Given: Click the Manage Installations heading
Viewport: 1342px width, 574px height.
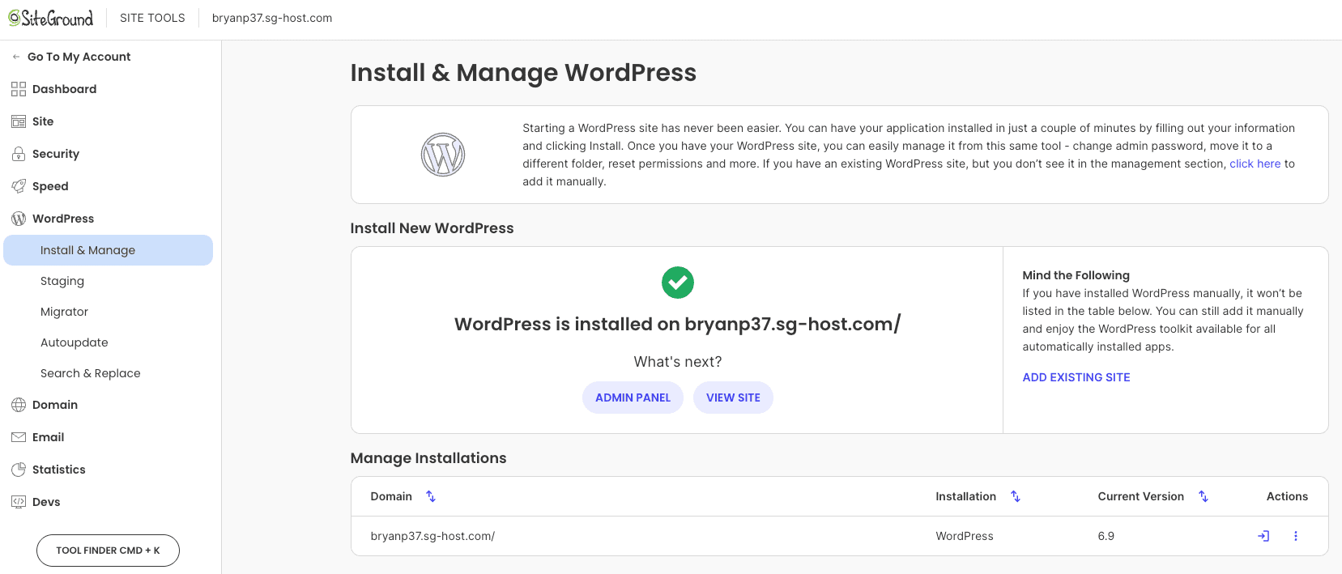Looking at the screenshot, I should [x=428, y=458].
